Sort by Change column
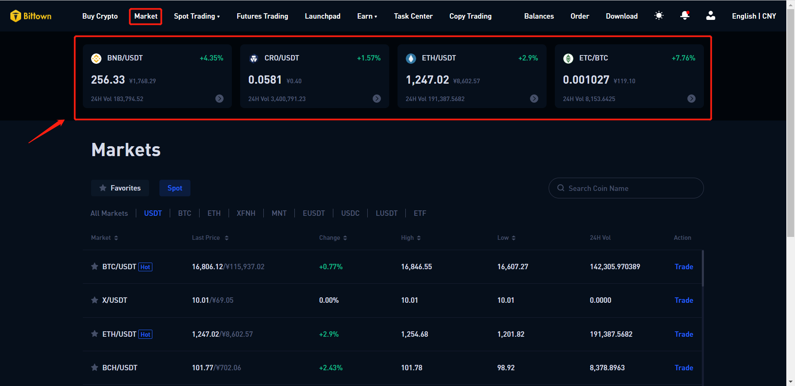This screenshot has height=386, width=795. coord(345,238)
